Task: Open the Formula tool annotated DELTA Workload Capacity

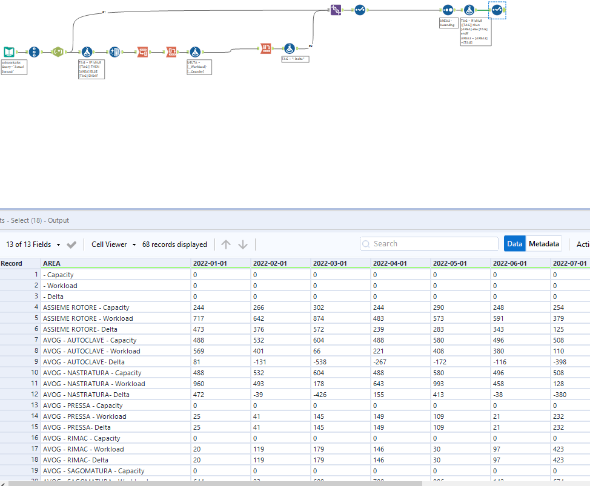Action: pos(196,51)
